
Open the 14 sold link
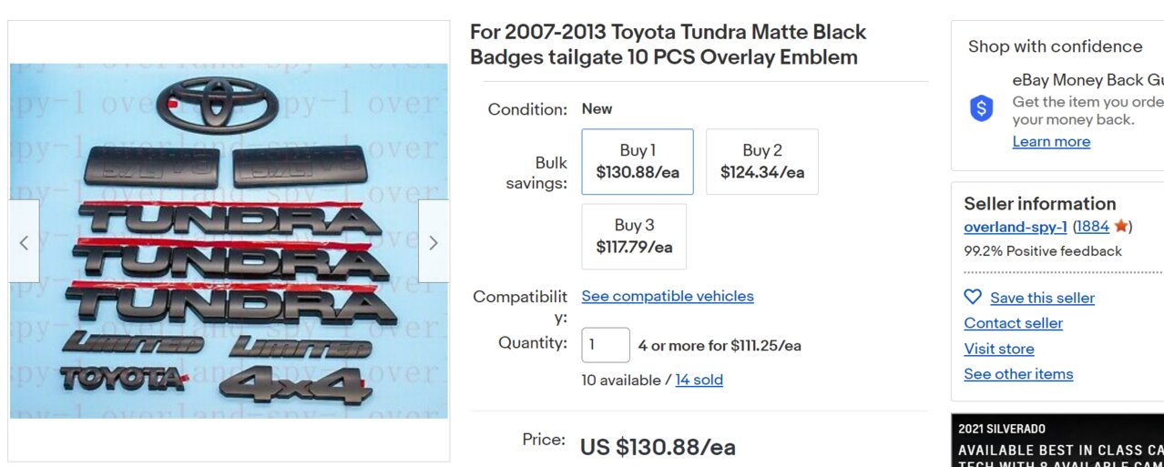699,380
